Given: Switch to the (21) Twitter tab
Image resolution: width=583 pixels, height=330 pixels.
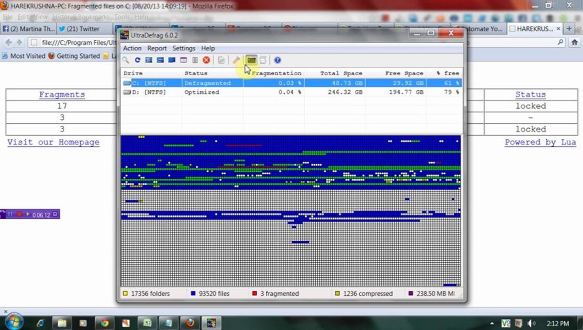Looking at the screenshot, I should [83, 28].
